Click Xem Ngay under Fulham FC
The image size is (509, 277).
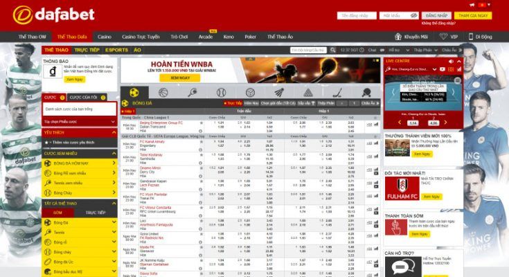click(x=431, y=197)
